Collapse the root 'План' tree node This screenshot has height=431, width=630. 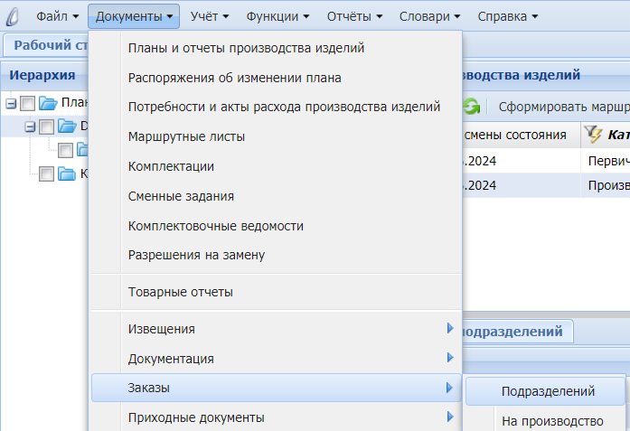pos(11,103)
